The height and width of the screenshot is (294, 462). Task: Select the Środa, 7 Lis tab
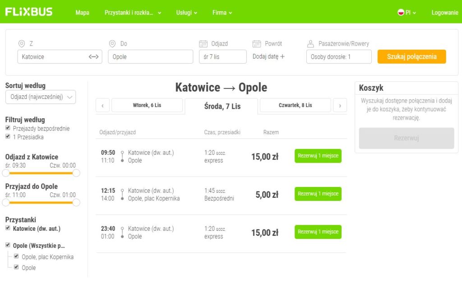click(x=222, y=106)
